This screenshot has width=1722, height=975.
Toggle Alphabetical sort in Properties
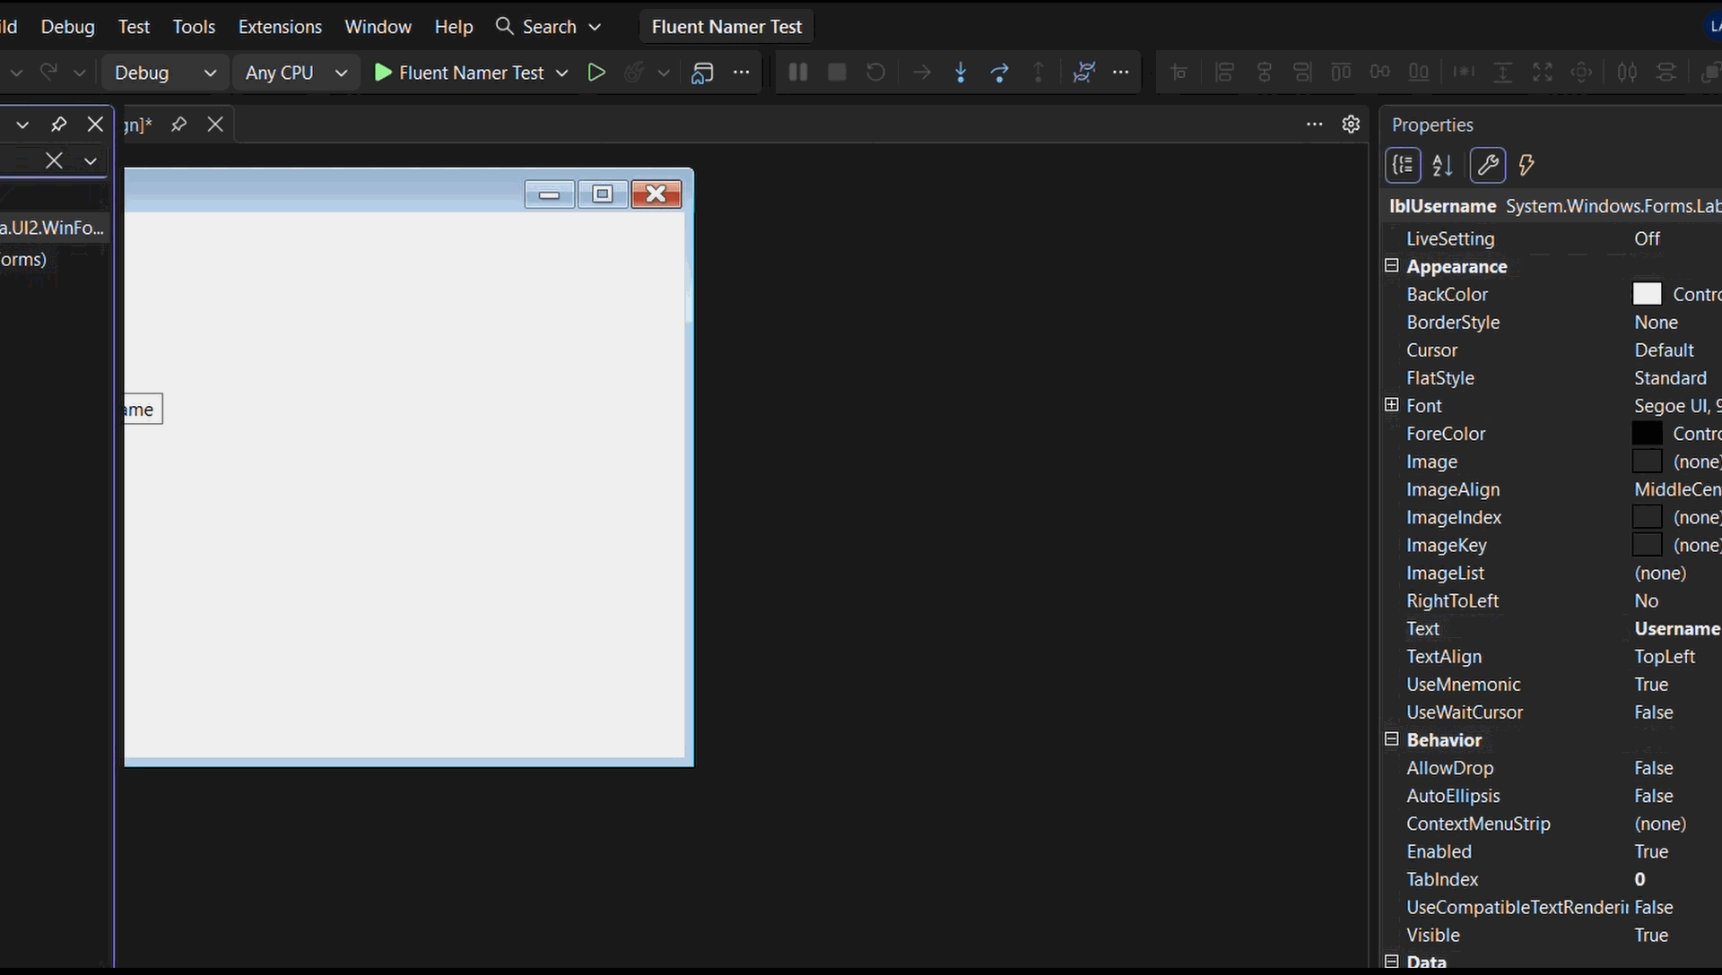pos(1442,165)
